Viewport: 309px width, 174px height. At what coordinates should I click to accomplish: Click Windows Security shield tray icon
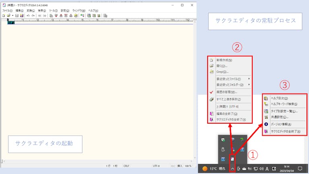[223, 140]
